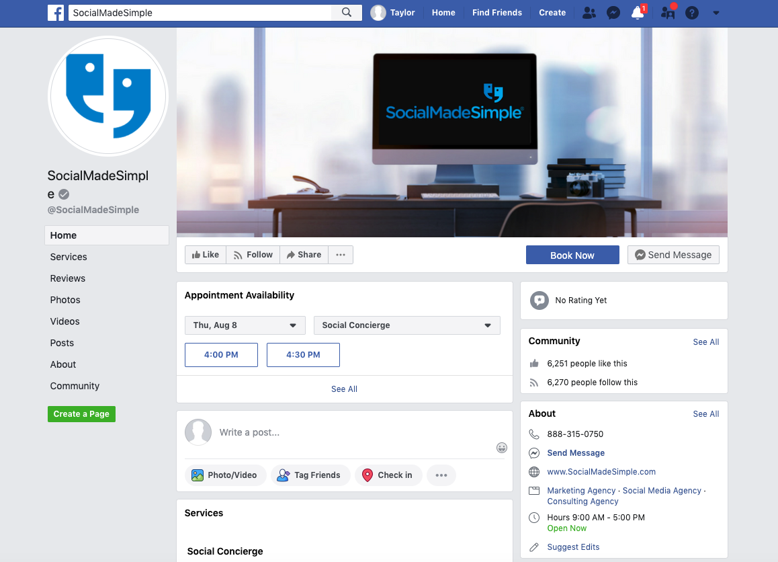
Task: Click the cover photo of the page
Action: (x=452, y=132)
